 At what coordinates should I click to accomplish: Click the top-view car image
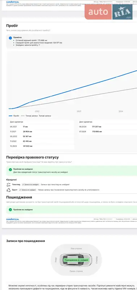(76, 260)
